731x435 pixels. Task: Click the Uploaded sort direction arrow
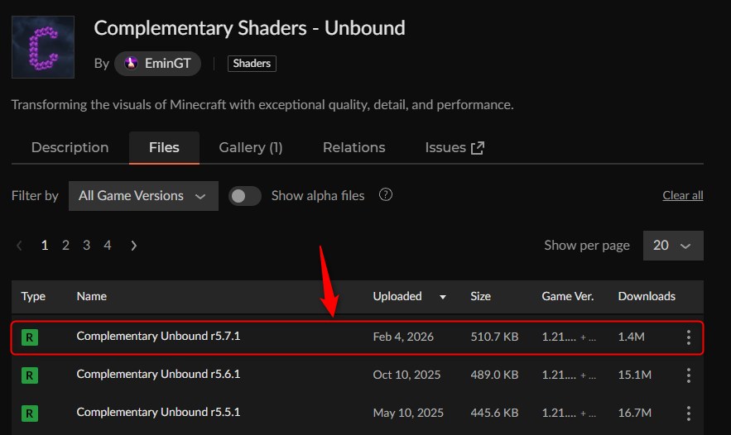[443, 297]
